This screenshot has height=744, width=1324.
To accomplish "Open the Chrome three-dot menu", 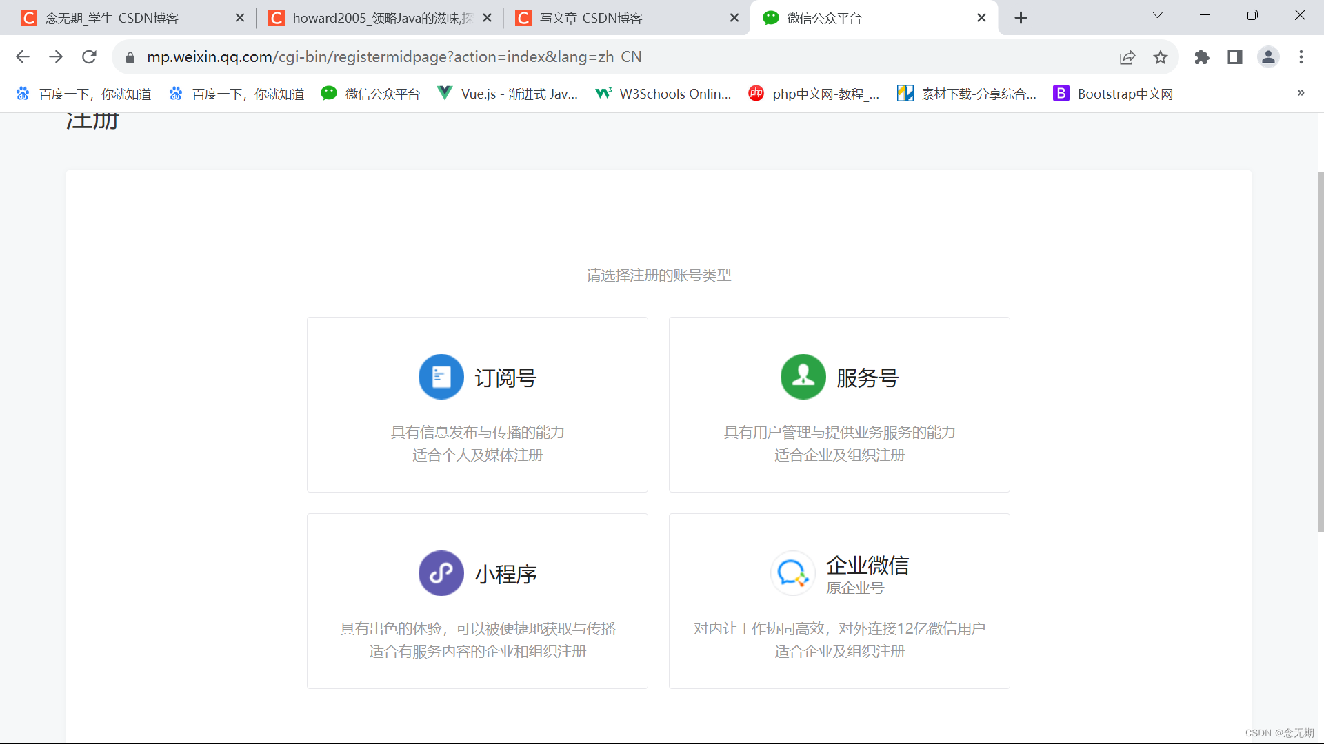I will (1301, 57).
